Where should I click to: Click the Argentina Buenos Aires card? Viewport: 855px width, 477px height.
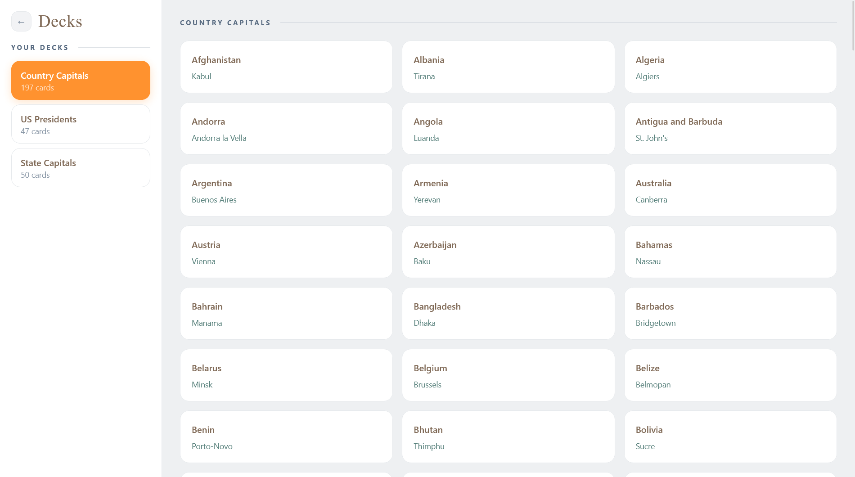(x=286, y=190)
